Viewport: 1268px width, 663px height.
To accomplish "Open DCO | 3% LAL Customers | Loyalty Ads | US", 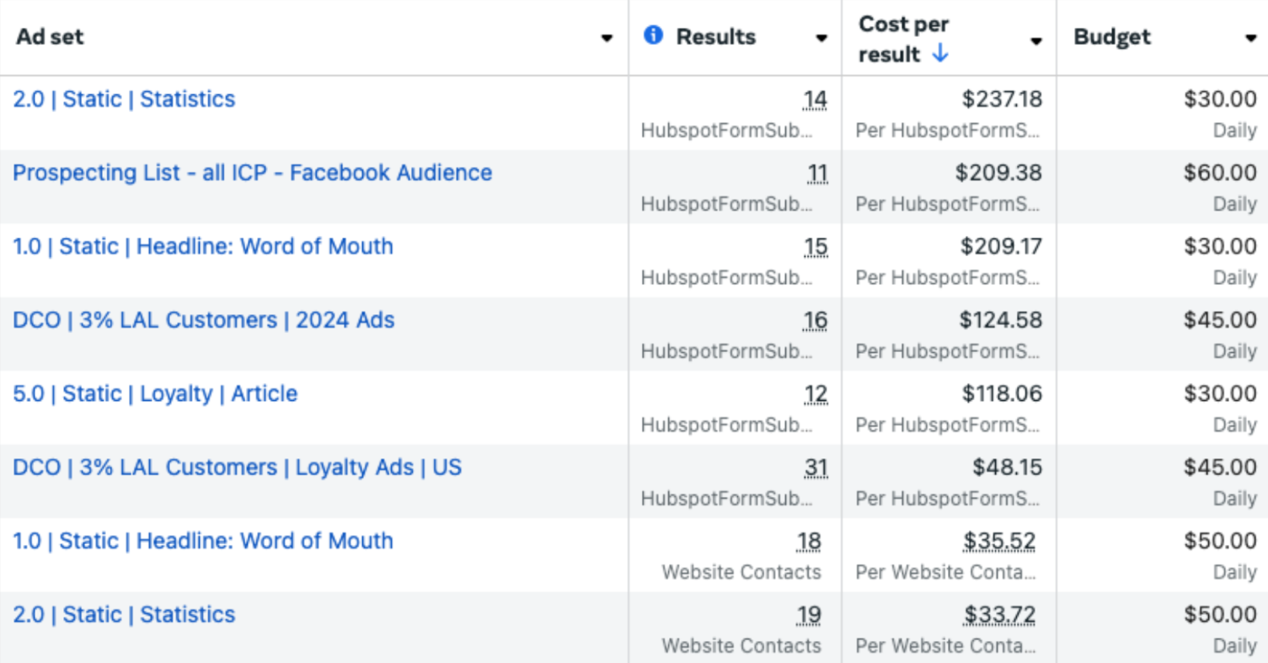I will [x=237, y=468].
